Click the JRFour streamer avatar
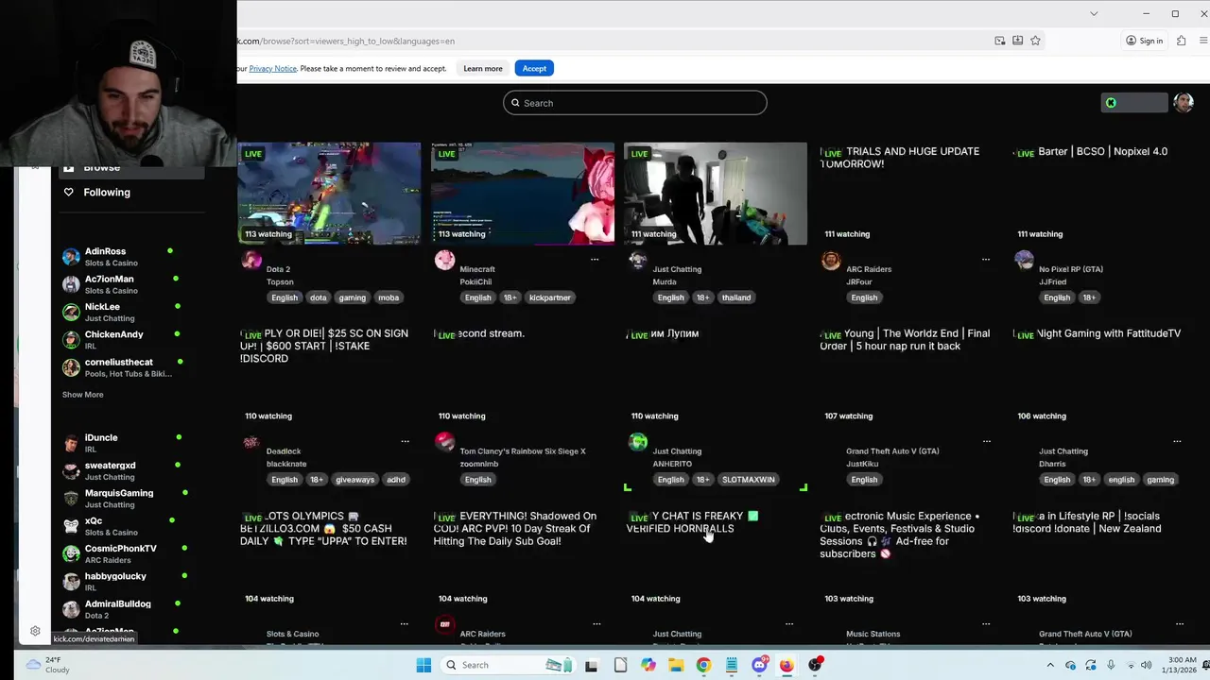This screenshot has height=680, width=1210. coord(831,260)
